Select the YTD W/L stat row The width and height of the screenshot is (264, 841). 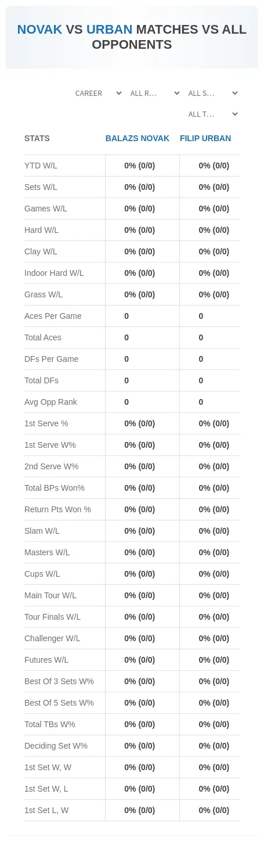[x=132, y=166]
